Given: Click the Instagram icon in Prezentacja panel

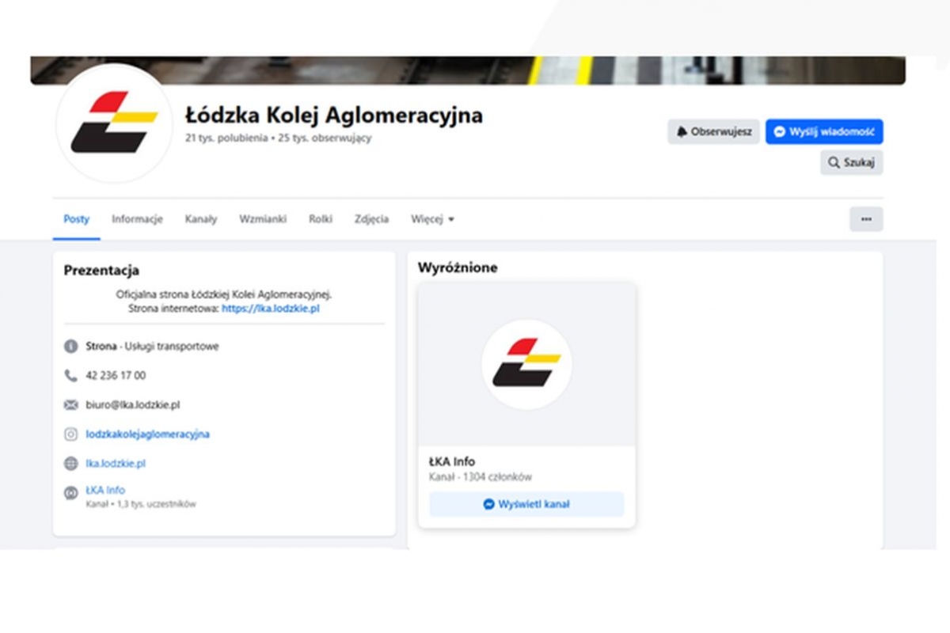Looking at the screenshot, I should coord(71,434).
